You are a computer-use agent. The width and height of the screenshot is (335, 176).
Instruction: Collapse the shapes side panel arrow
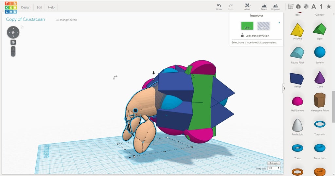[x=284, y=88]
